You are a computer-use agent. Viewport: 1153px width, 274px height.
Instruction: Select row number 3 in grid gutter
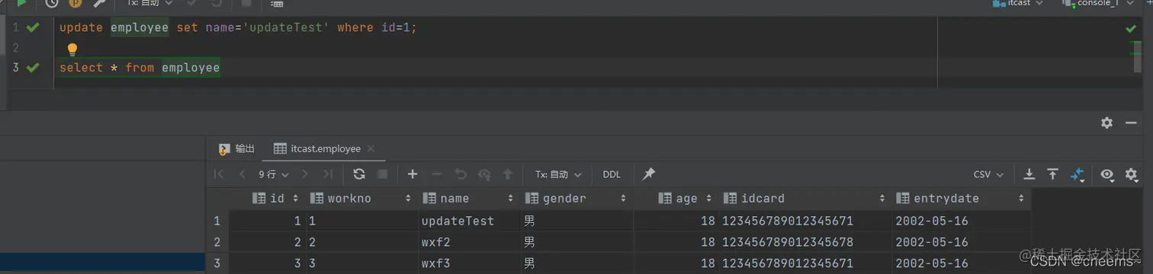tap(217, 264)
